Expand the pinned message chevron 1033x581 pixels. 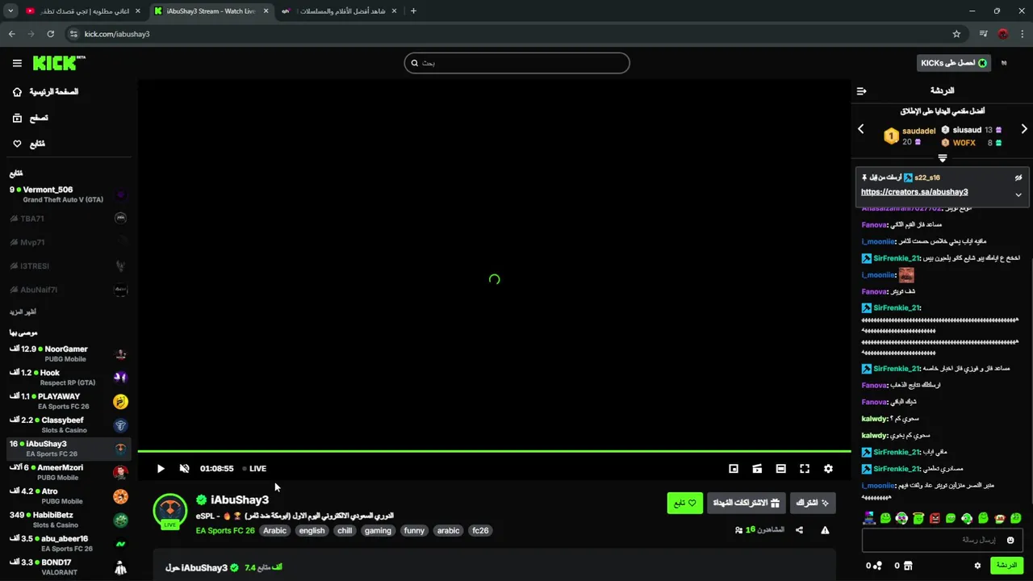pos(1018,194)
